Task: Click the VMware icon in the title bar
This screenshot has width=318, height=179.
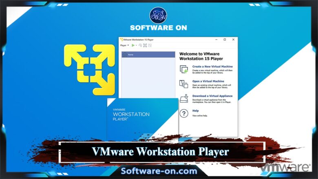Action: pyautogui.click(x=121, y=39)
